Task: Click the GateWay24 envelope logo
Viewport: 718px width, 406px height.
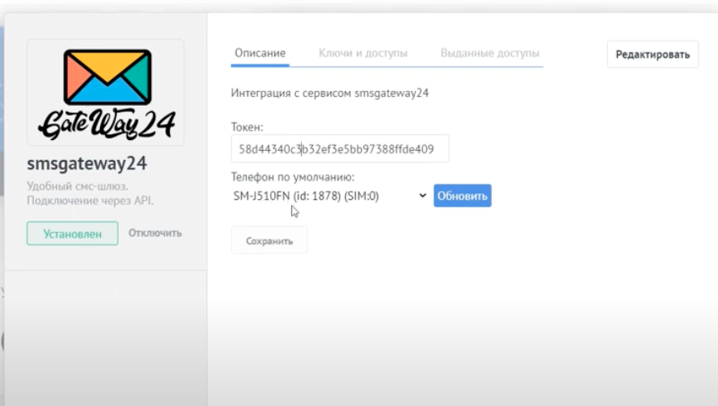Action: 106,93
